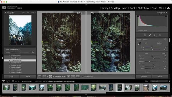Open the profile browser grid icon
The image size is (172, 97).
click(165, 39)
